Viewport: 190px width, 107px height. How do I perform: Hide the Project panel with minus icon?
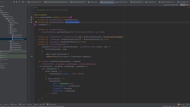click(25, 2)
